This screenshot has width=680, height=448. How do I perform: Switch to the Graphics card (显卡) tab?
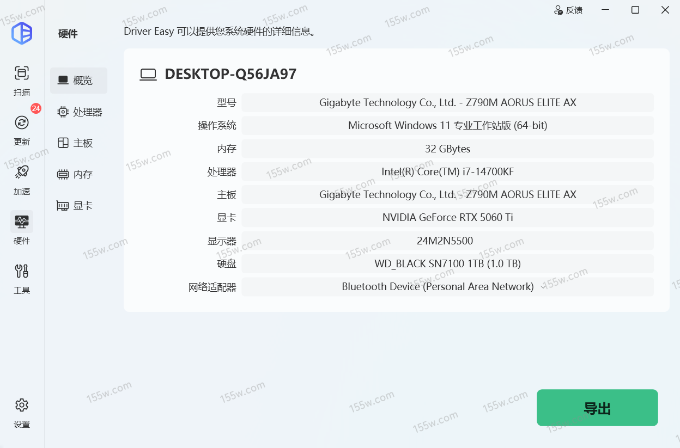76,206
